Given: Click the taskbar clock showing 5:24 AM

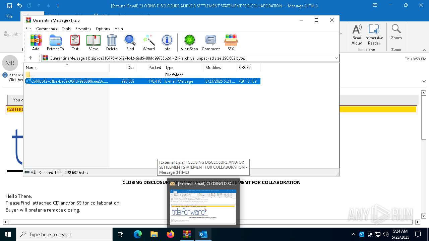Looking at the screenshot, I should pos(401,234).
